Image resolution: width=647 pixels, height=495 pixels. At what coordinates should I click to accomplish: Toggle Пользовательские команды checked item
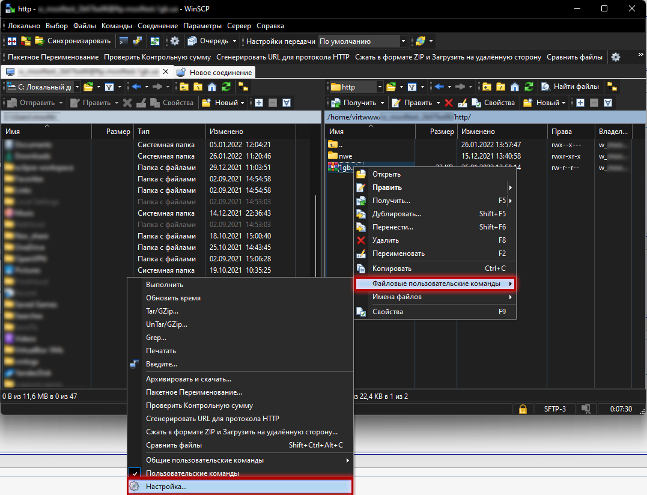point(240,473)
